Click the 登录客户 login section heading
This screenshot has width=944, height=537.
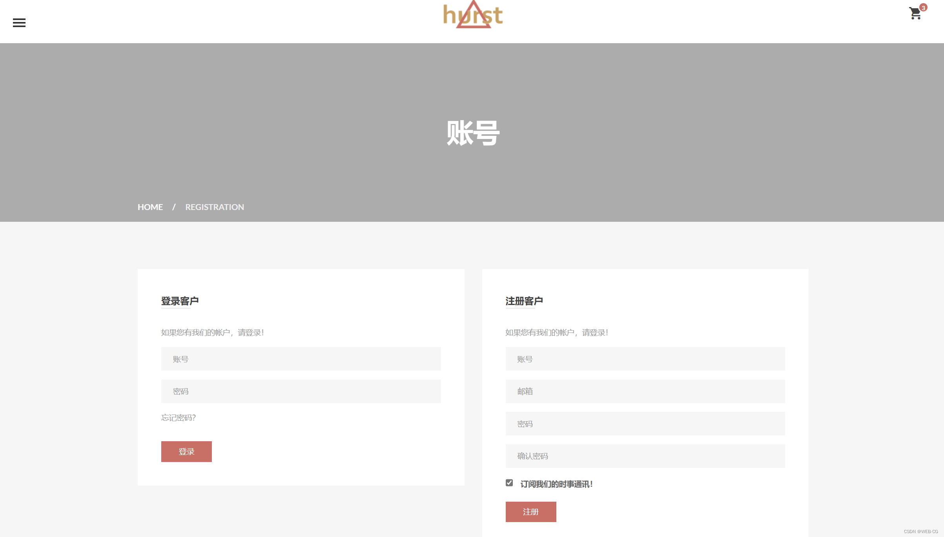180,301
